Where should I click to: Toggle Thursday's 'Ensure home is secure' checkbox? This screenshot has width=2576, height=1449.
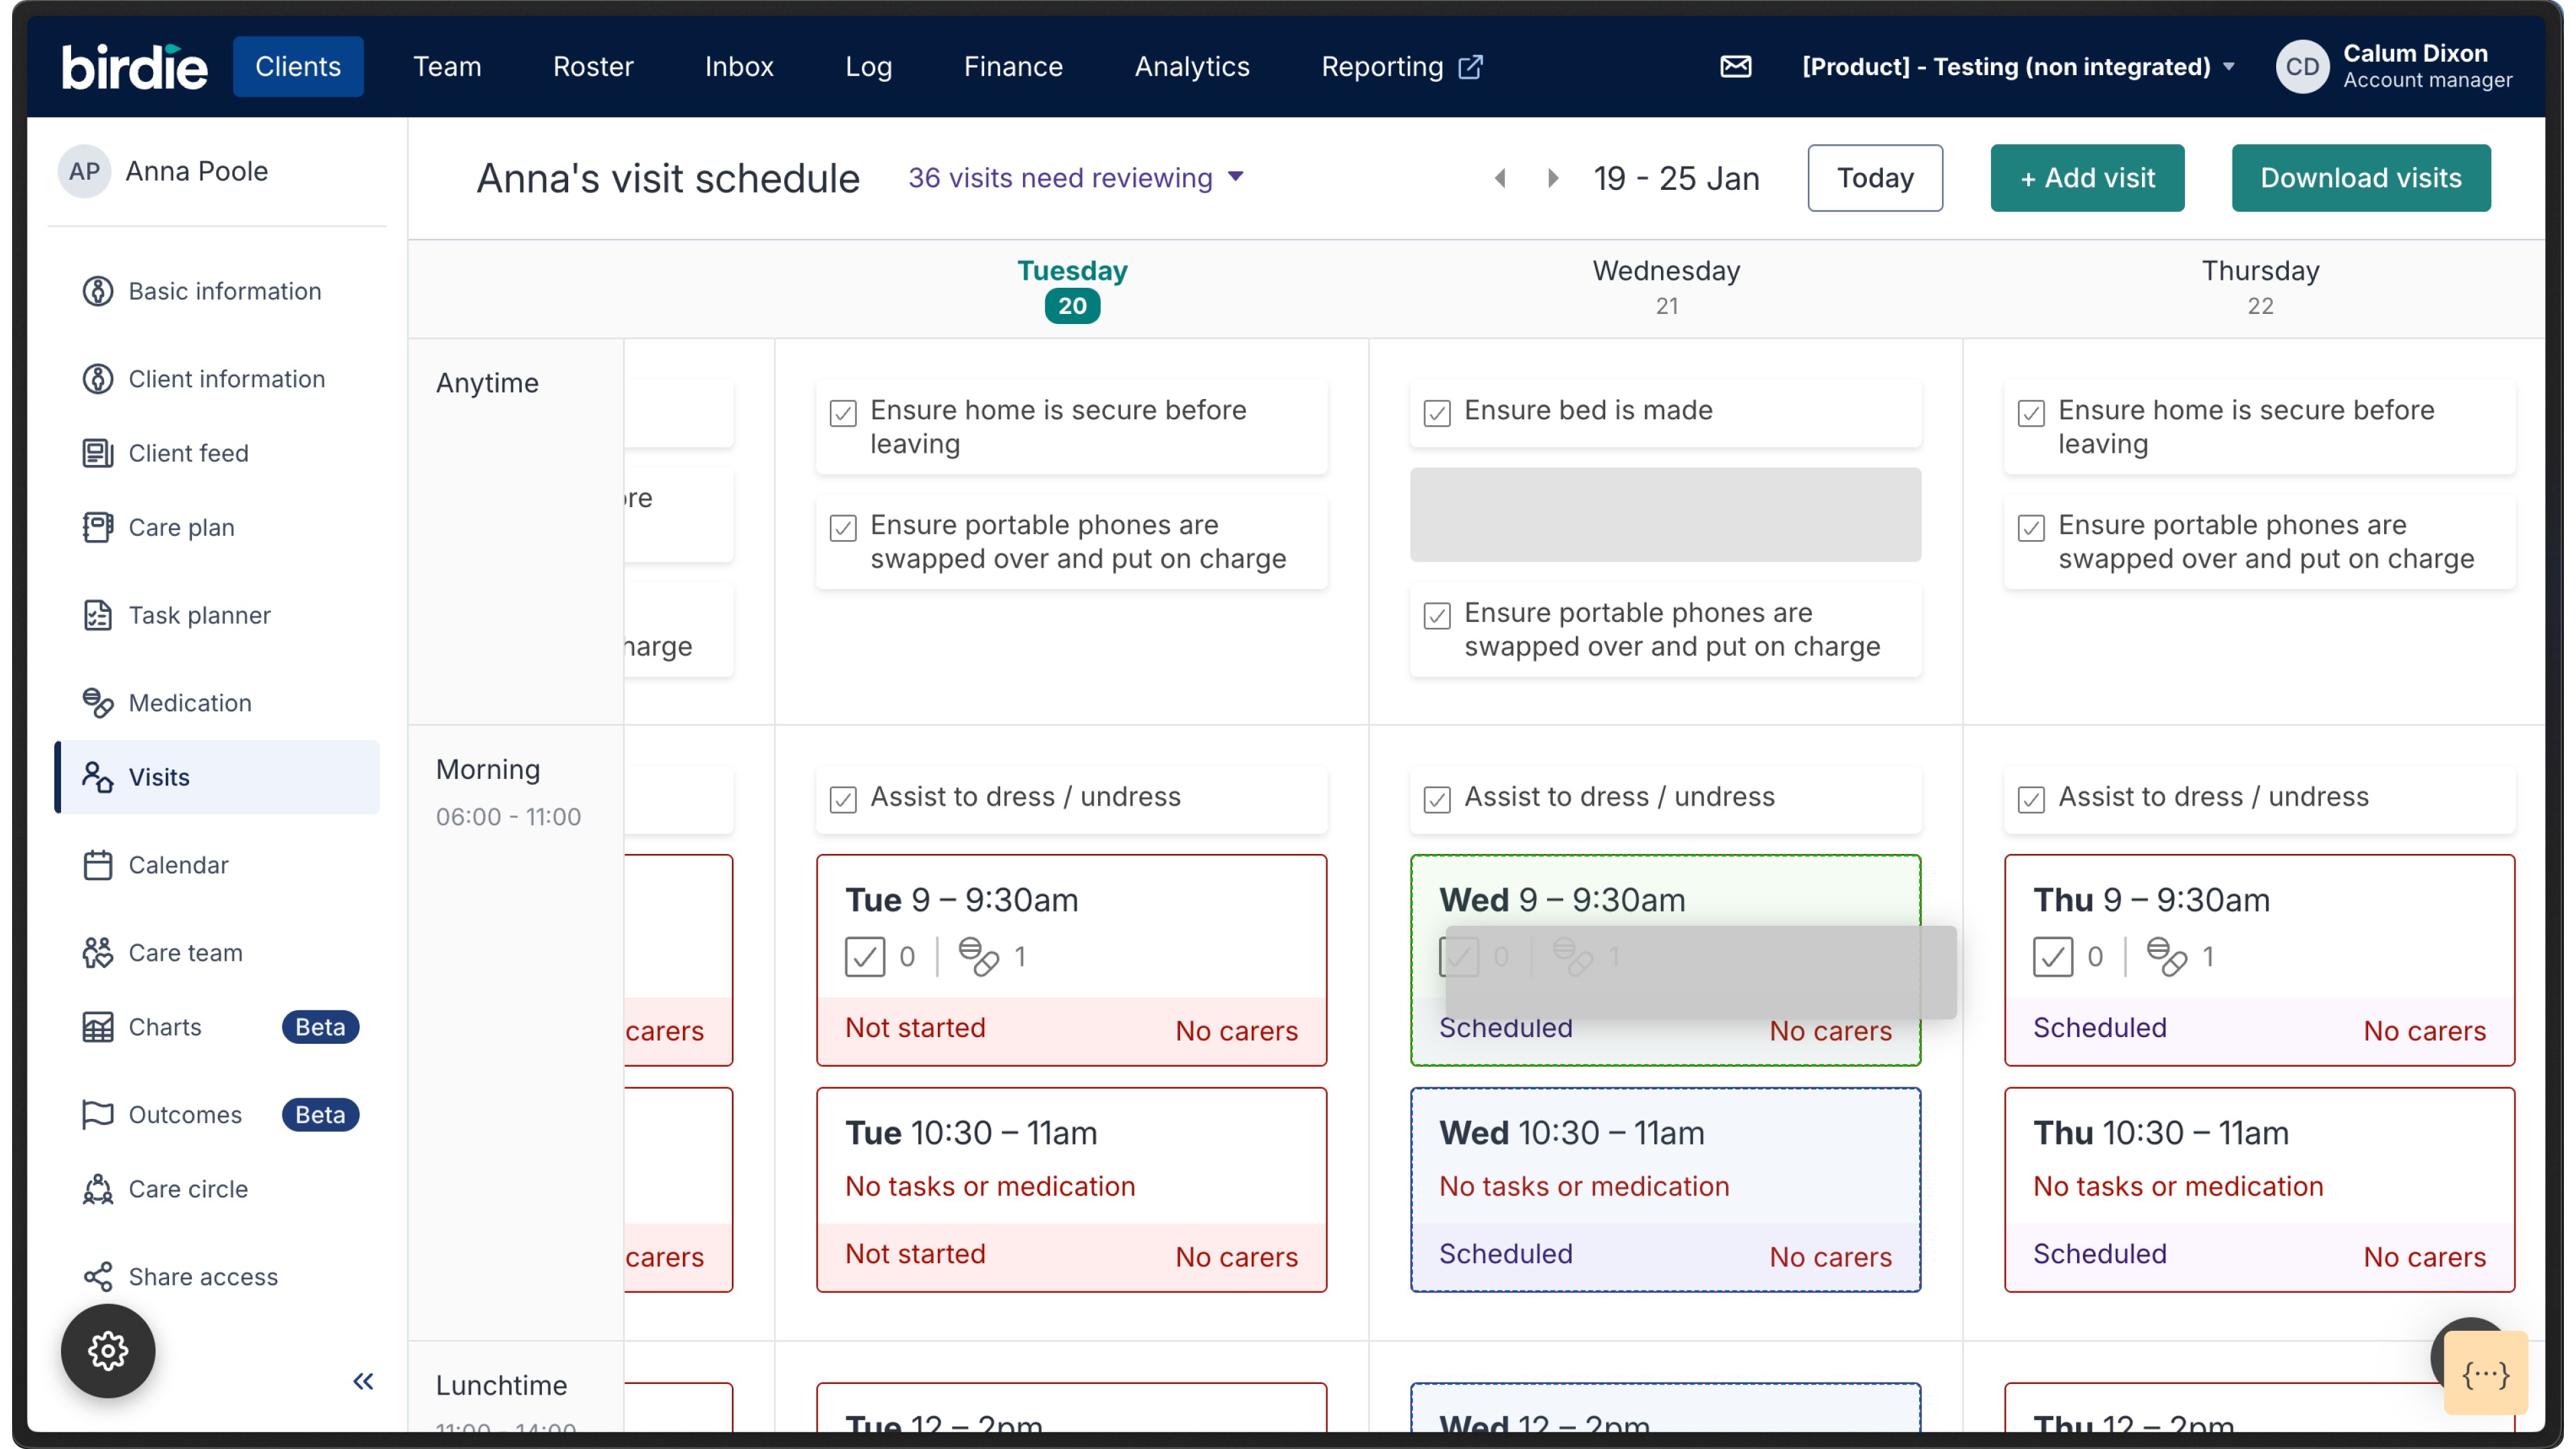click(x=2031, y=412)
